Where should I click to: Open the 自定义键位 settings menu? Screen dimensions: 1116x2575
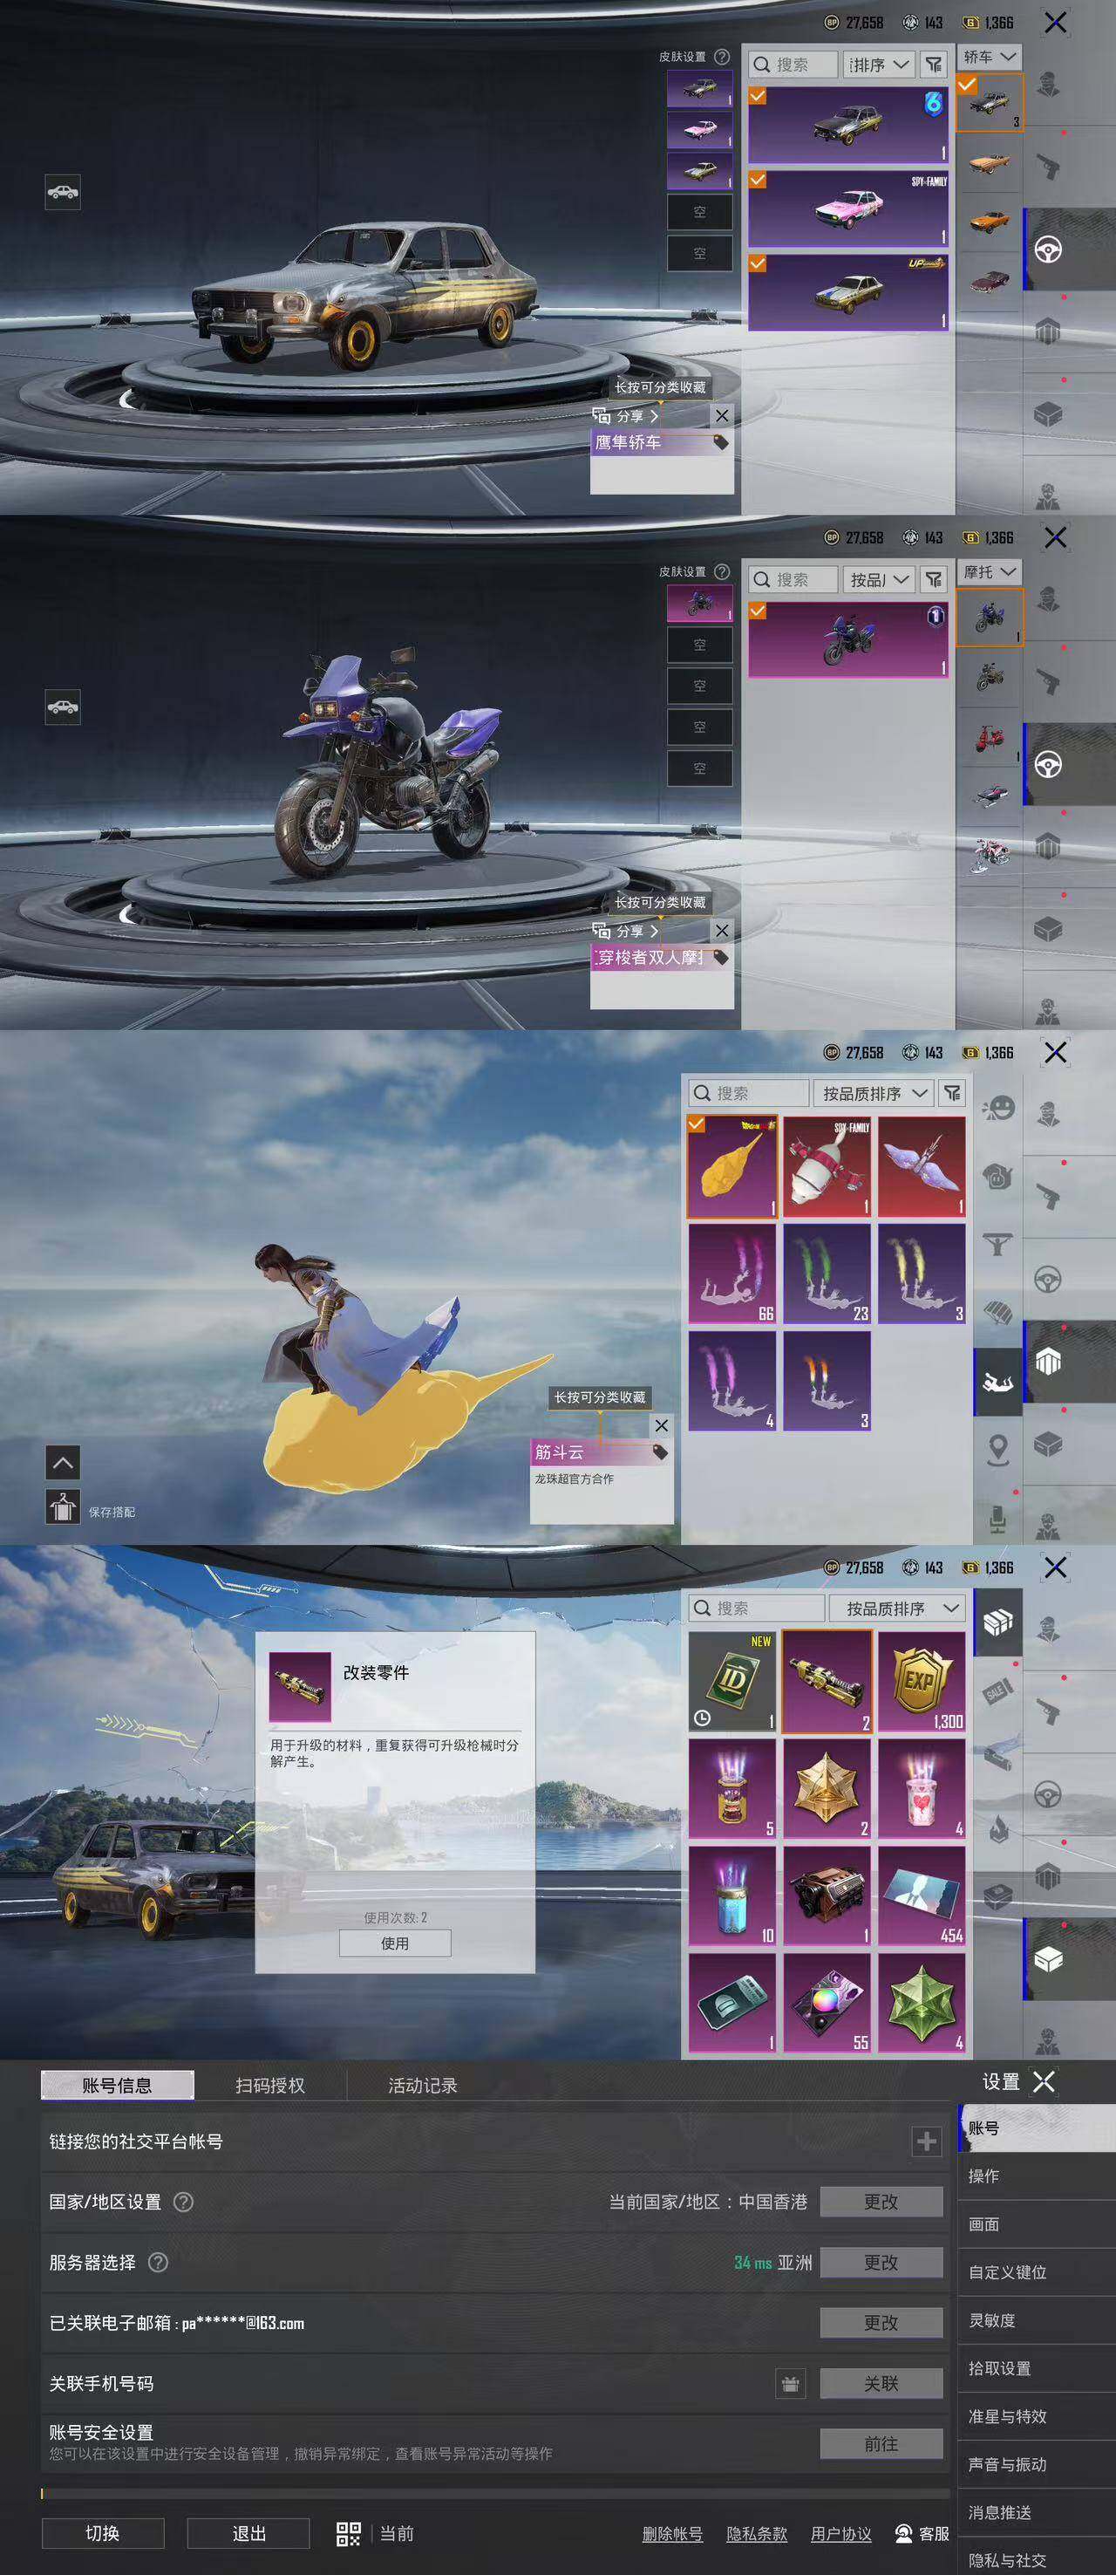pos(1036,2272)
